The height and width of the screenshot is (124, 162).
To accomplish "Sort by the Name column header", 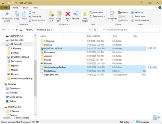I will pyautogui.click(x=43, y=36).
